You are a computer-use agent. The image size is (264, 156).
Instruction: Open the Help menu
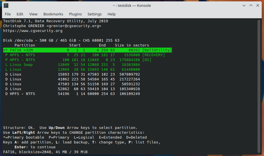coord(111,14)
